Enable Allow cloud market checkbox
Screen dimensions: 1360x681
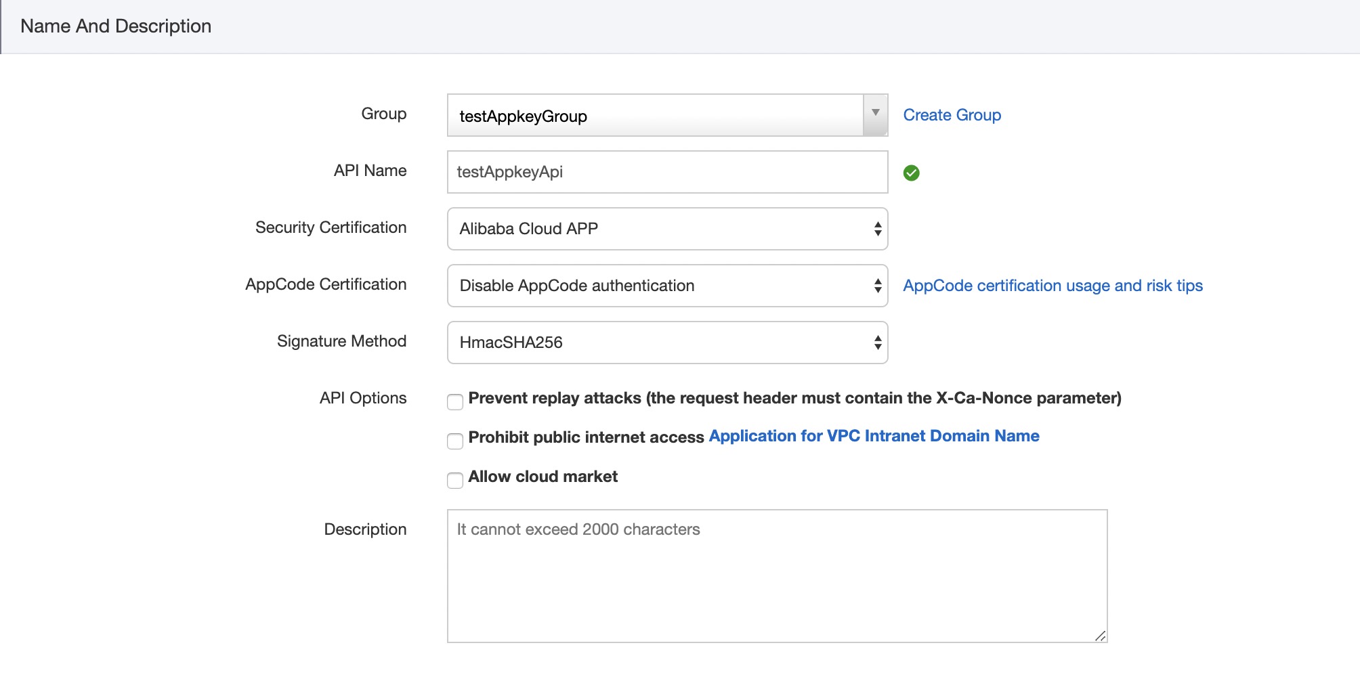click(x=455, y=481)
